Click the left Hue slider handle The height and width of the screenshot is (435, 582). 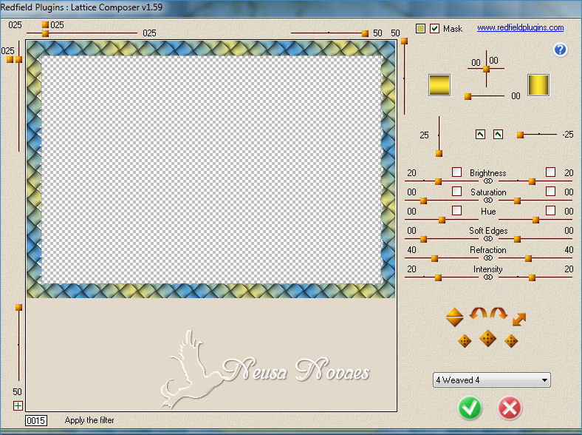click(442, 220)
